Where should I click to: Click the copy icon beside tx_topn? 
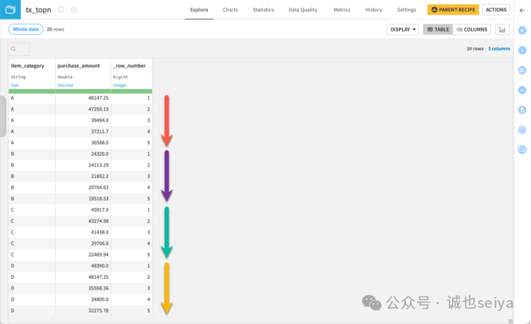61,10
